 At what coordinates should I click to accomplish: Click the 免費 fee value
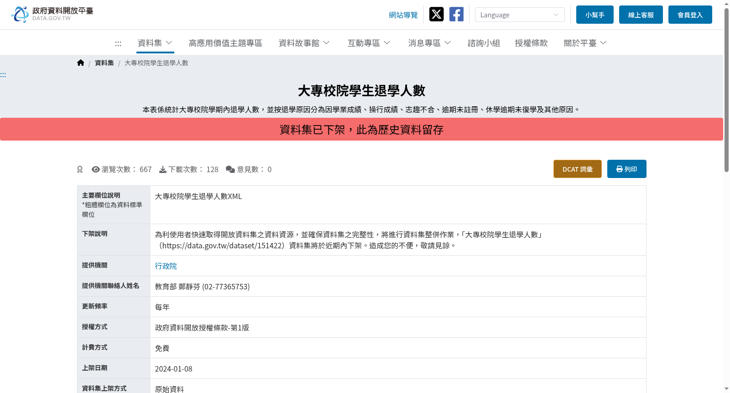162,348
